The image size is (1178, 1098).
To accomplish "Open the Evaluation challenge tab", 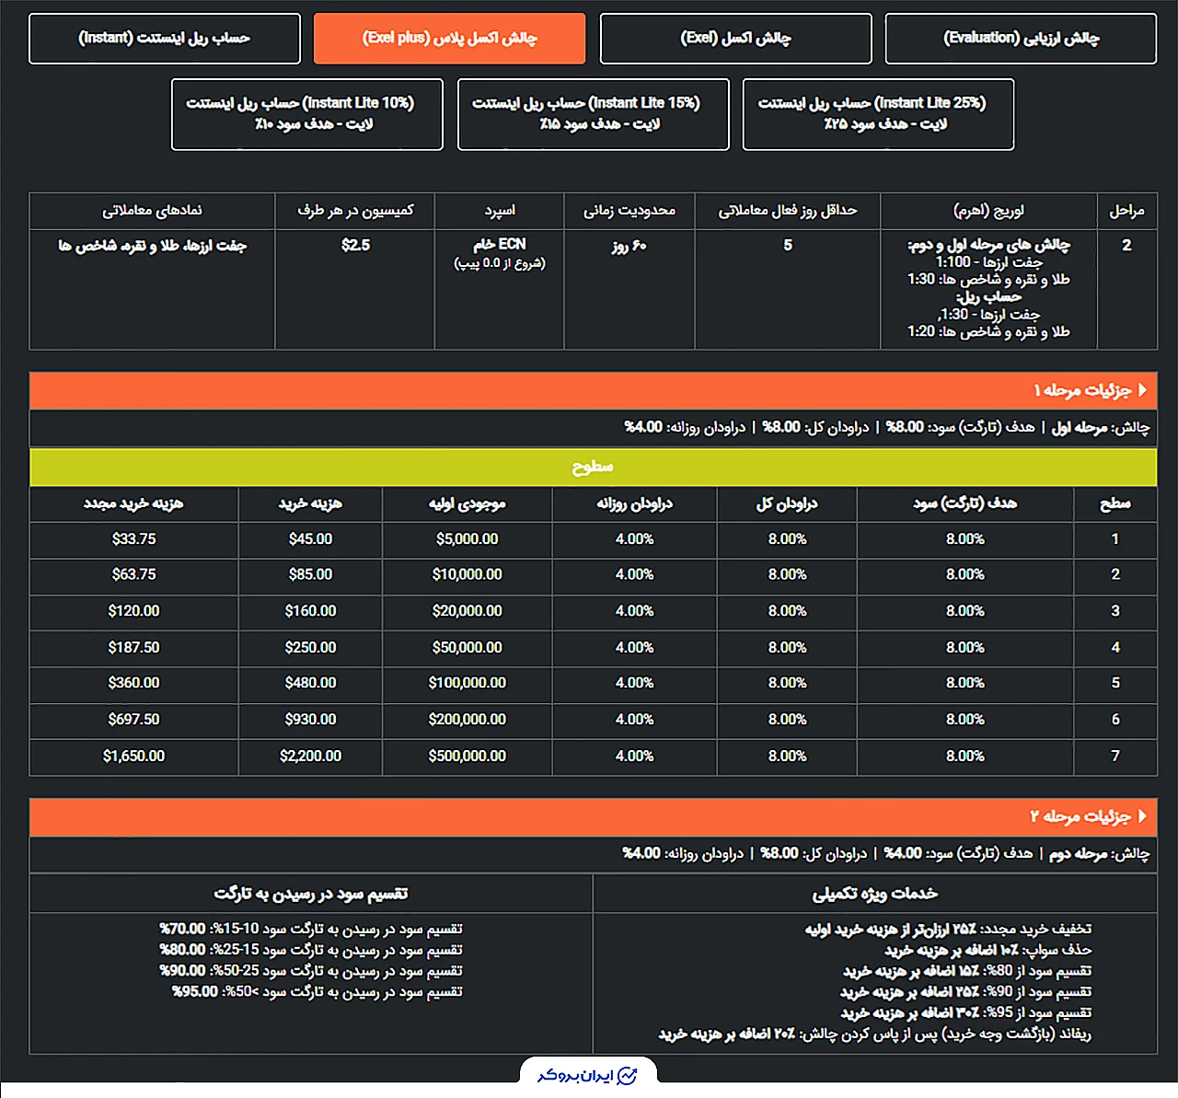I will [1021, 38].
